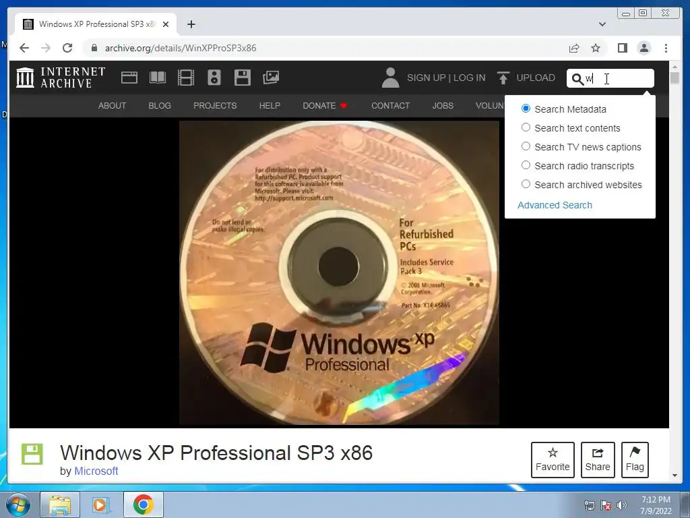Open the CONTACT menu item
The width and height of the screenshot is (690, 518).
pos(390,106)
